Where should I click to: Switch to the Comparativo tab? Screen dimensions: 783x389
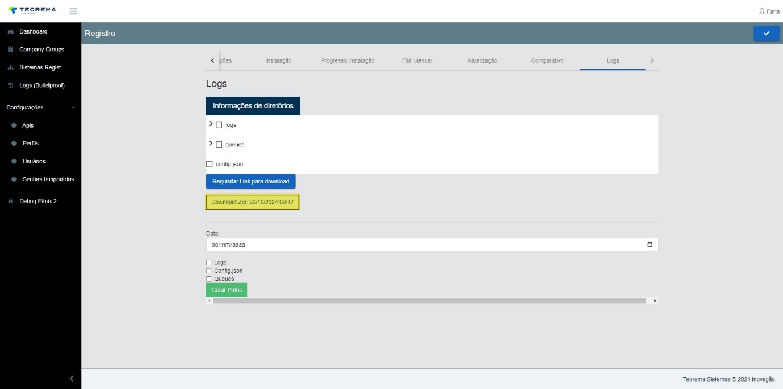click(547, 60)
